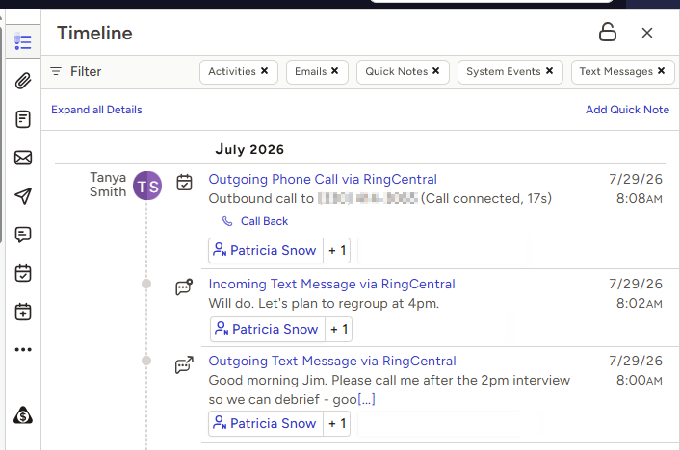Open Patricia Snow chip under outgoing phone call
The image size is (680, 450).
(x=266, y=250)
